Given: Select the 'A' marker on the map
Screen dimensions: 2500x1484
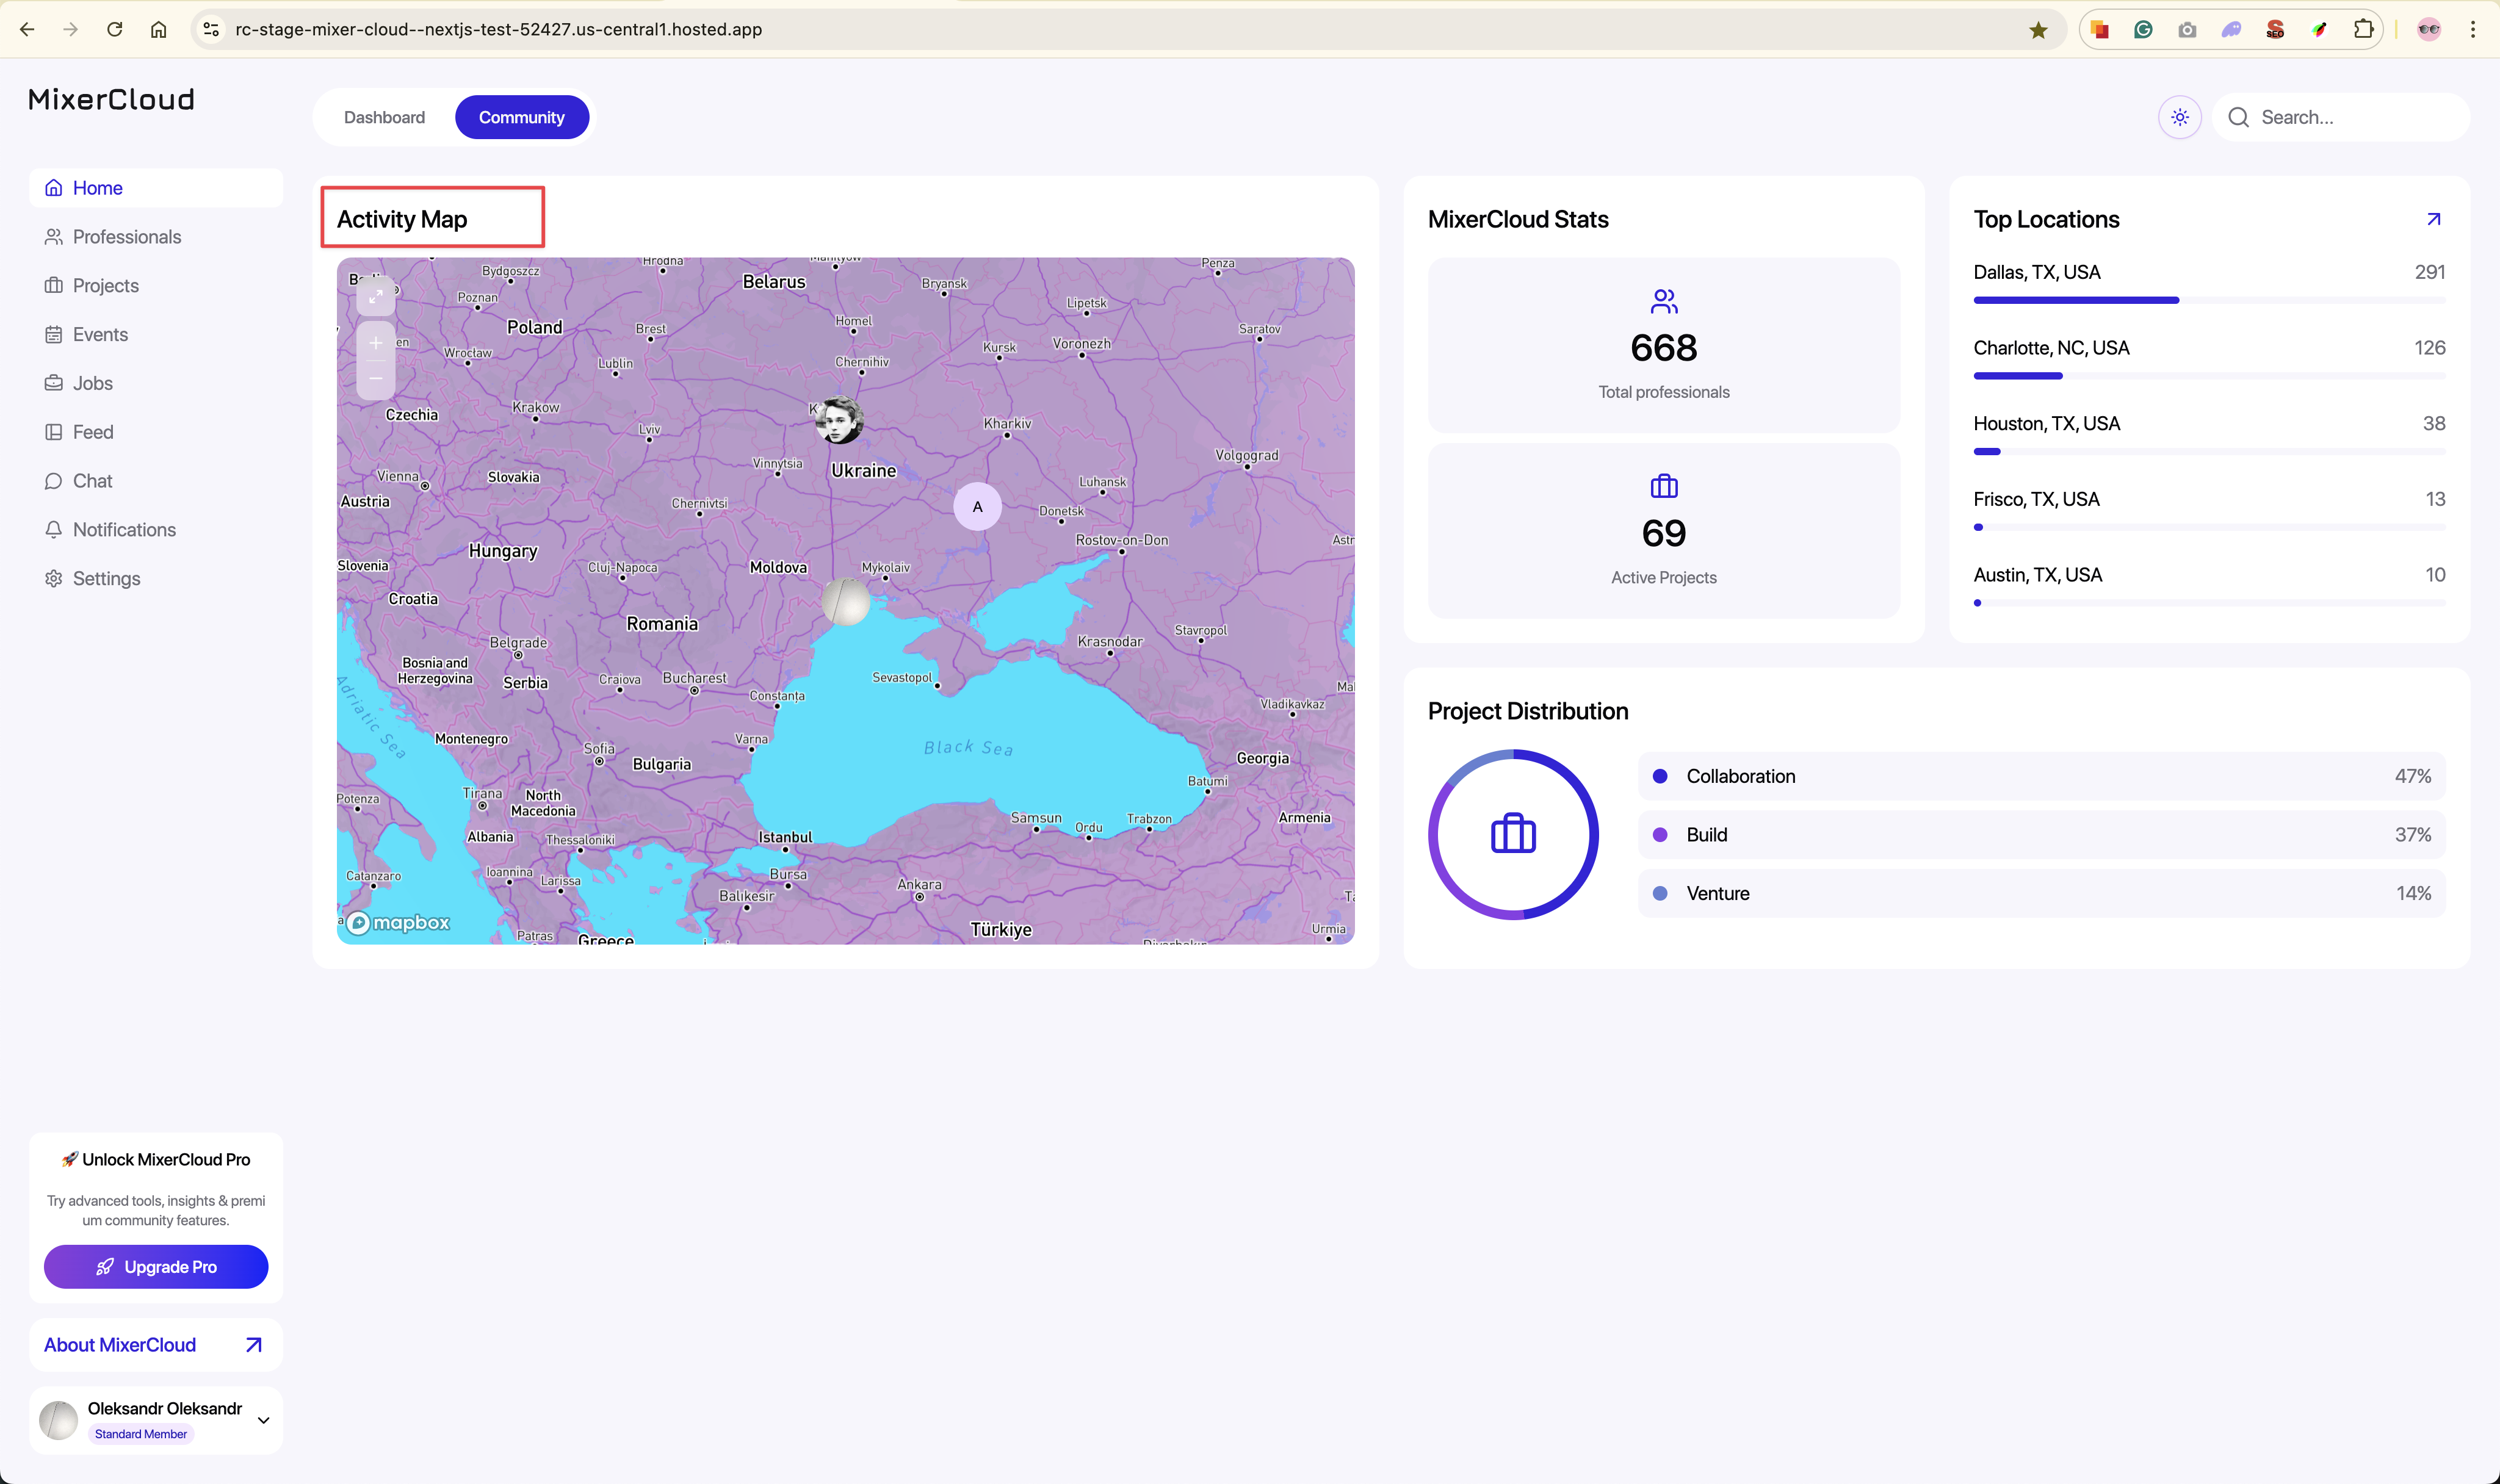Looking at the screenshot, I should point(977,507).
